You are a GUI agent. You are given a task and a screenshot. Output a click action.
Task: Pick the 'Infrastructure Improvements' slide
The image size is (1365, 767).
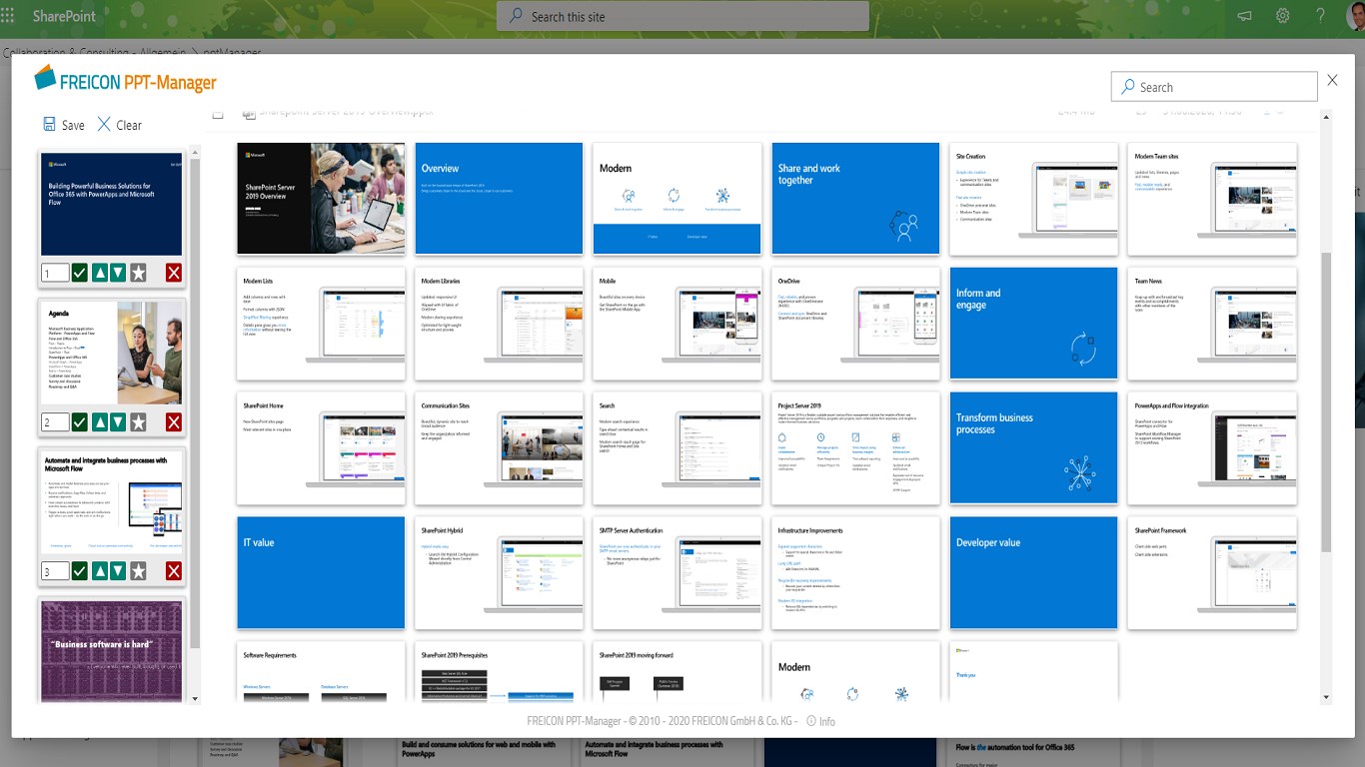pos(855,573)
